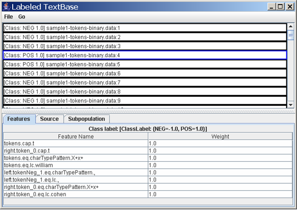Switch to the Subpopulation tab
The image size is (297, 223).
pos(86,119)
